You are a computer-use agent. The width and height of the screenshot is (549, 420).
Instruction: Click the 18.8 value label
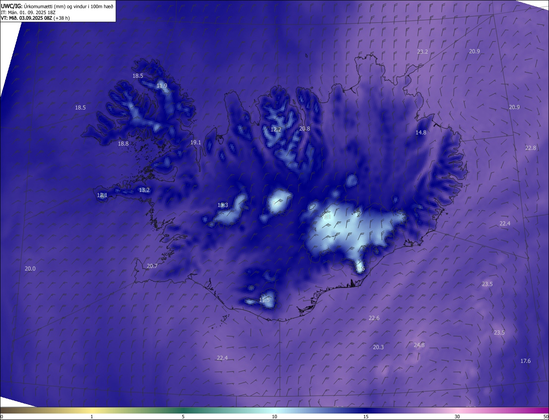coord(123,143)
